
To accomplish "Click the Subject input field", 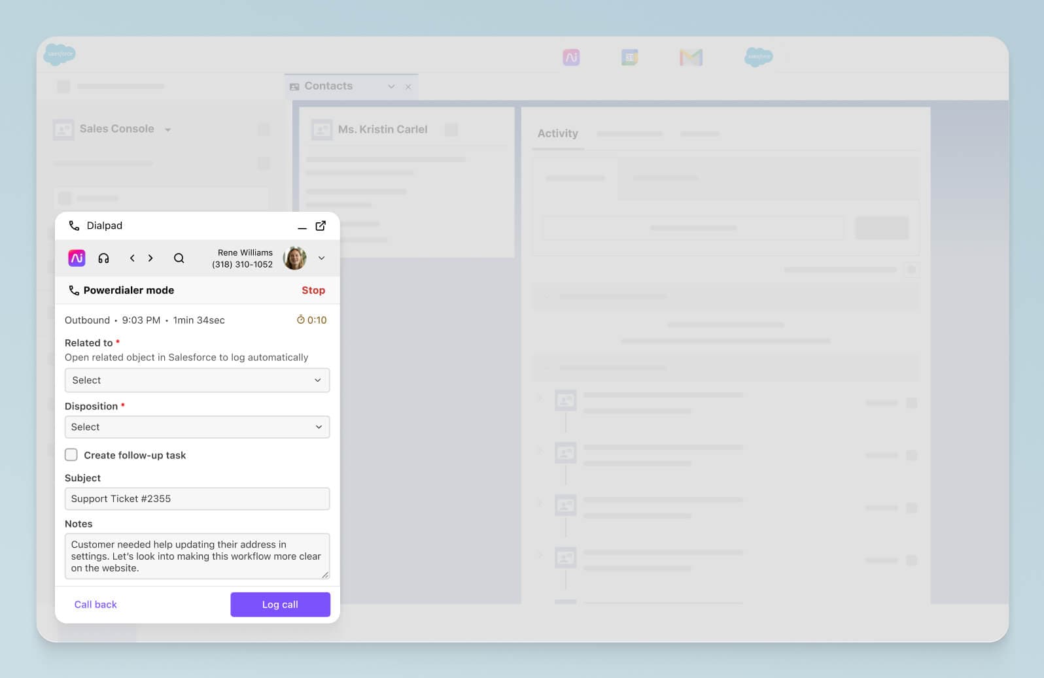I will 197,499.
